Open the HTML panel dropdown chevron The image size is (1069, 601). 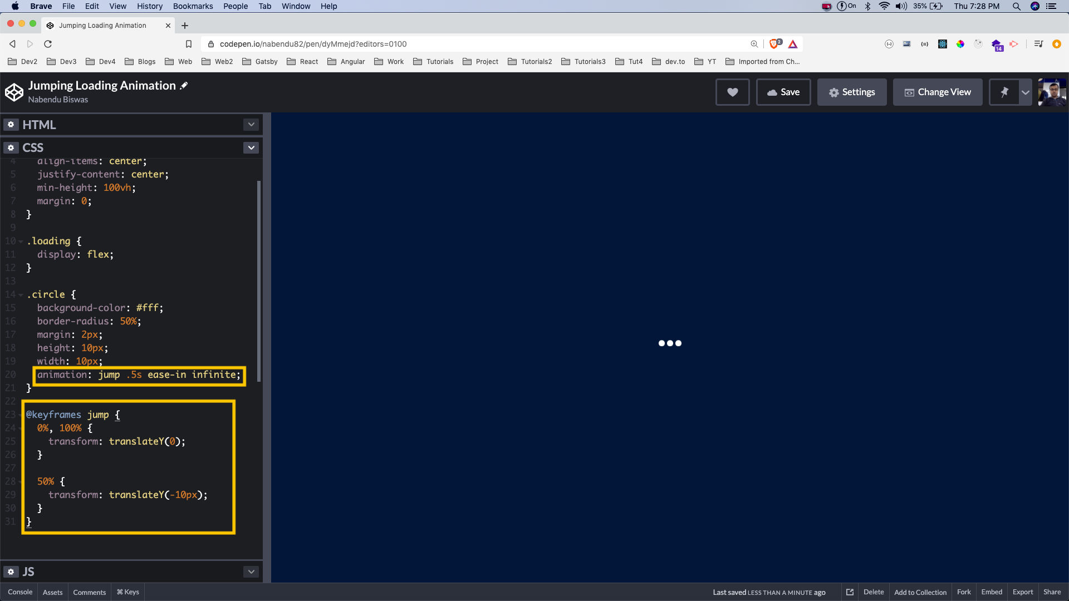tap(251, 125)
